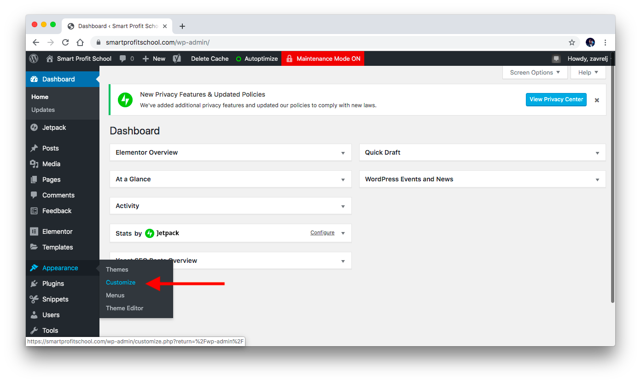The height and width of the screenshot is (383, 641).
Task: Click the Maintenance Mode lock icon
Action: click(x=289, y=58)
